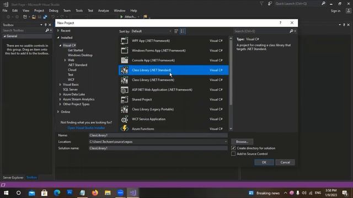Click the Undo toolbar icon
The height and width of the screenshot is (198, 353).
(x=53, y=17)
